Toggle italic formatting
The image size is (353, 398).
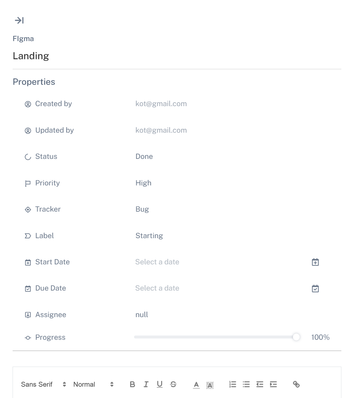pos(146,384)
